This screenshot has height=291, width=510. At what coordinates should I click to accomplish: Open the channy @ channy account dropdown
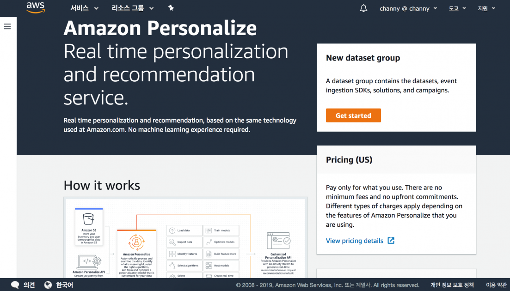click(408, 8)
